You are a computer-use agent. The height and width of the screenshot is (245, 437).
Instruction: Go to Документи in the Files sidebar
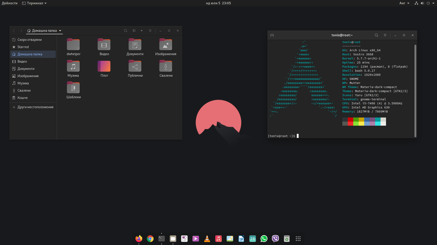point(33,69)
